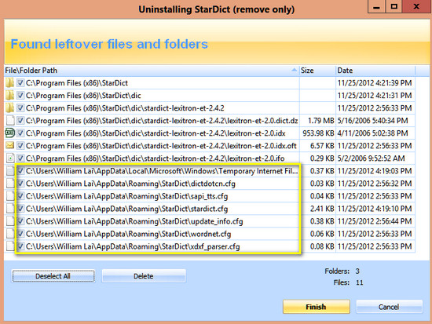Sort list by Date column
Viewport: 432px width, 324px height.
(375, 71)
